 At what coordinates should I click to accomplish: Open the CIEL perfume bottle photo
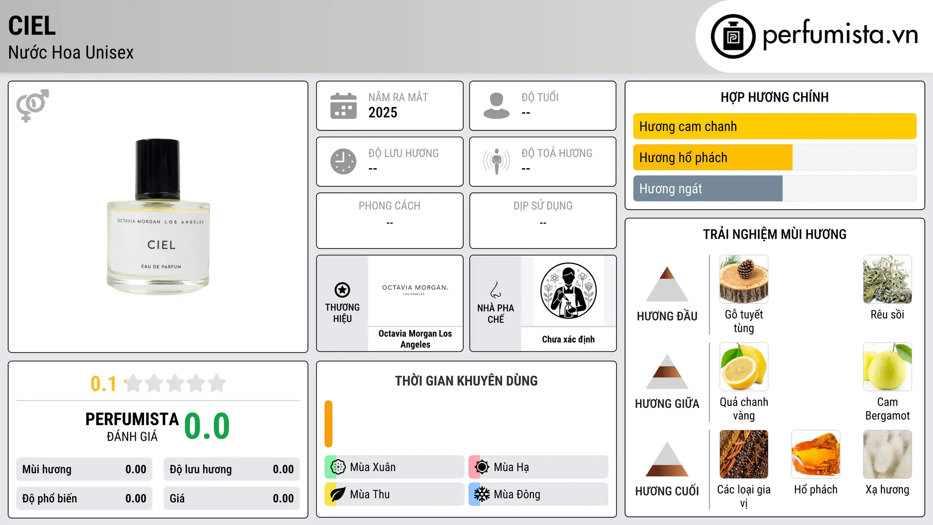tap(158, 217)
